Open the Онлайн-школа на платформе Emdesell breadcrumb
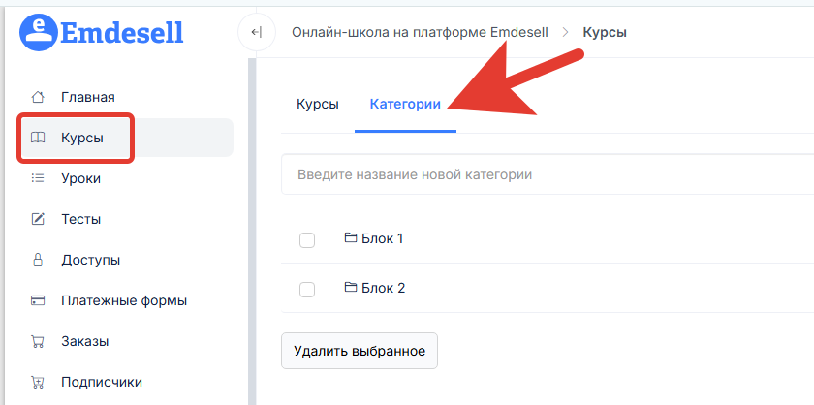 [x=420, y=33]
